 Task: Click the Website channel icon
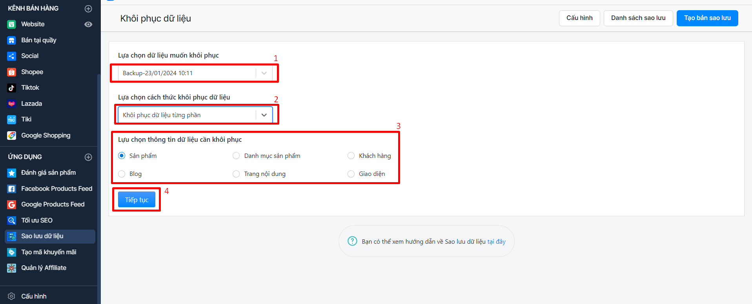[x=12, y=24]
